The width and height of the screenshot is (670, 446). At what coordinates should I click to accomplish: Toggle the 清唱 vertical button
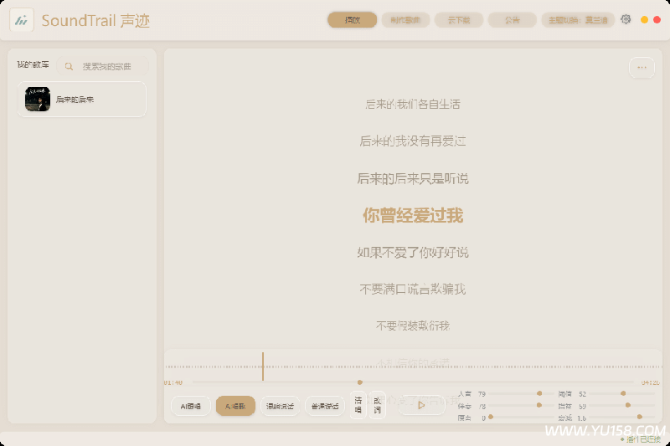coord(358,405)
